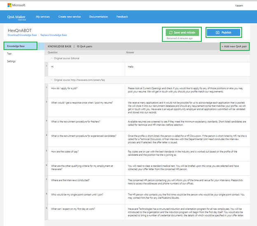
Task: Click the Microsoft logo
Action: click(x=16, y=5)
